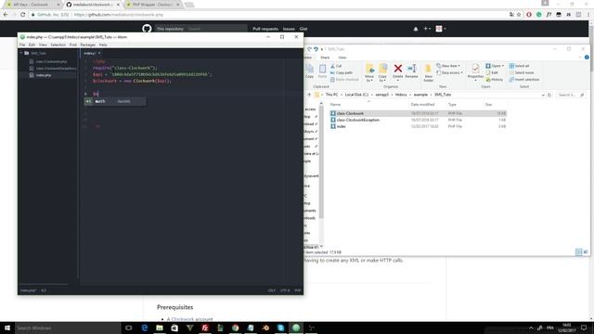Open the Easy access dropdown
The width and height of the screenshot is (594, 334).
click(x=449, y=72)
